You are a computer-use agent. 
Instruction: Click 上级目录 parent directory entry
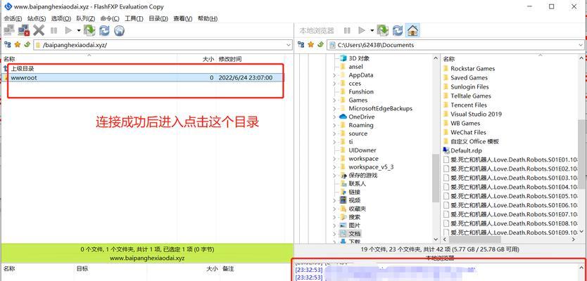[x=23, y=69]
